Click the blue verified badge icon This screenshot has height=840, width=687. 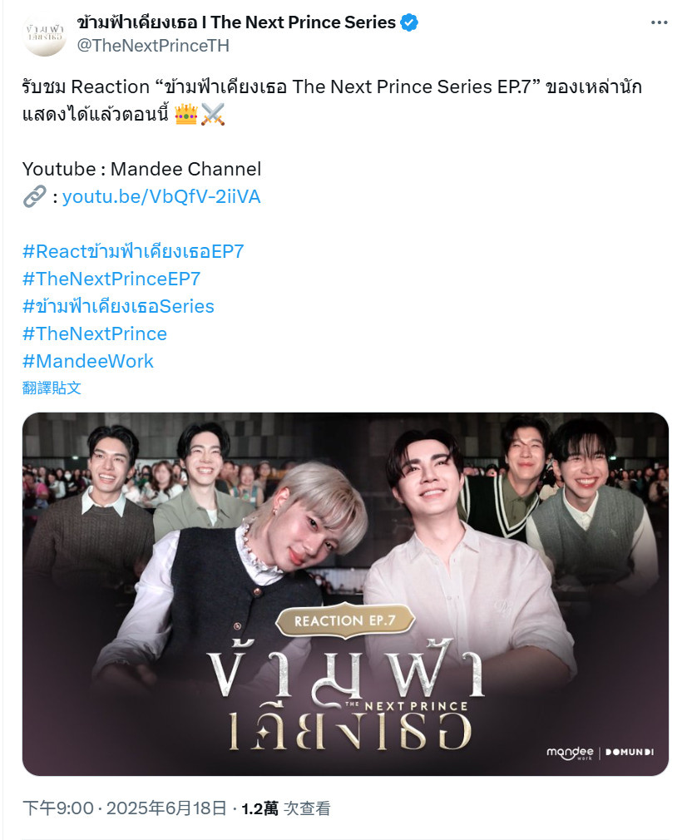coord(409,22)
